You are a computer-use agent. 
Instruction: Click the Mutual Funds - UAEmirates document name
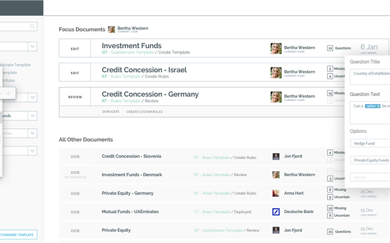[130, 212]
